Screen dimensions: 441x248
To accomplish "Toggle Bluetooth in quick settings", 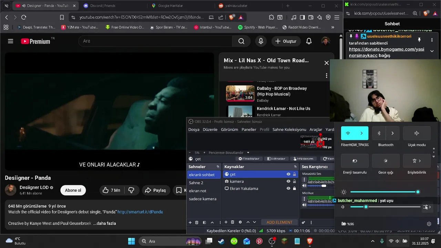I will click(379, 133).
